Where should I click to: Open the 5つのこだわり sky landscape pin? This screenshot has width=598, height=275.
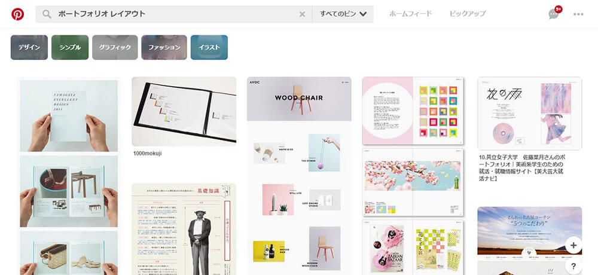(x=530, y=241)
